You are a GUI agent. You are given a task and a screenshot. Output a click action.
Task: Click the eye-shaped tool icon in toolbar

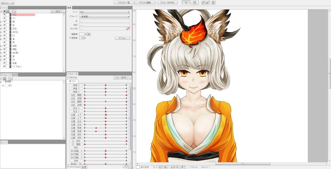click(208, 2)
